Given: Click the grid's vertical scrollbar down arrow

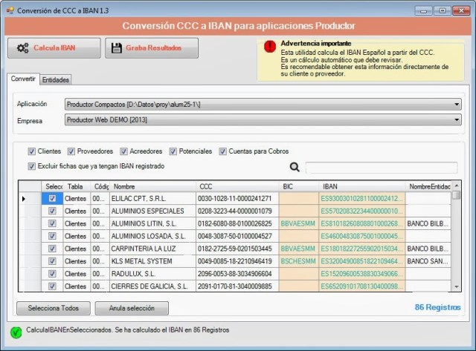Looking at the screenshot, I should (456, 287).
